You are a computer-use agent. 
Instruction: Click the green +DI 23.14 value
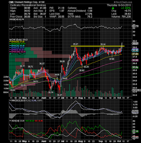[29, 121]
